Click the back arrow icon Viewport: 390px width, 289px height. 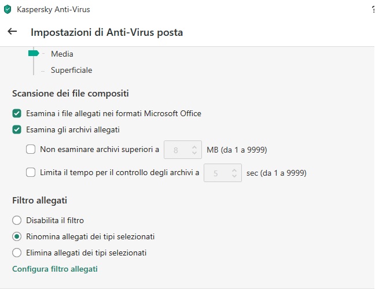coord(12,32)
